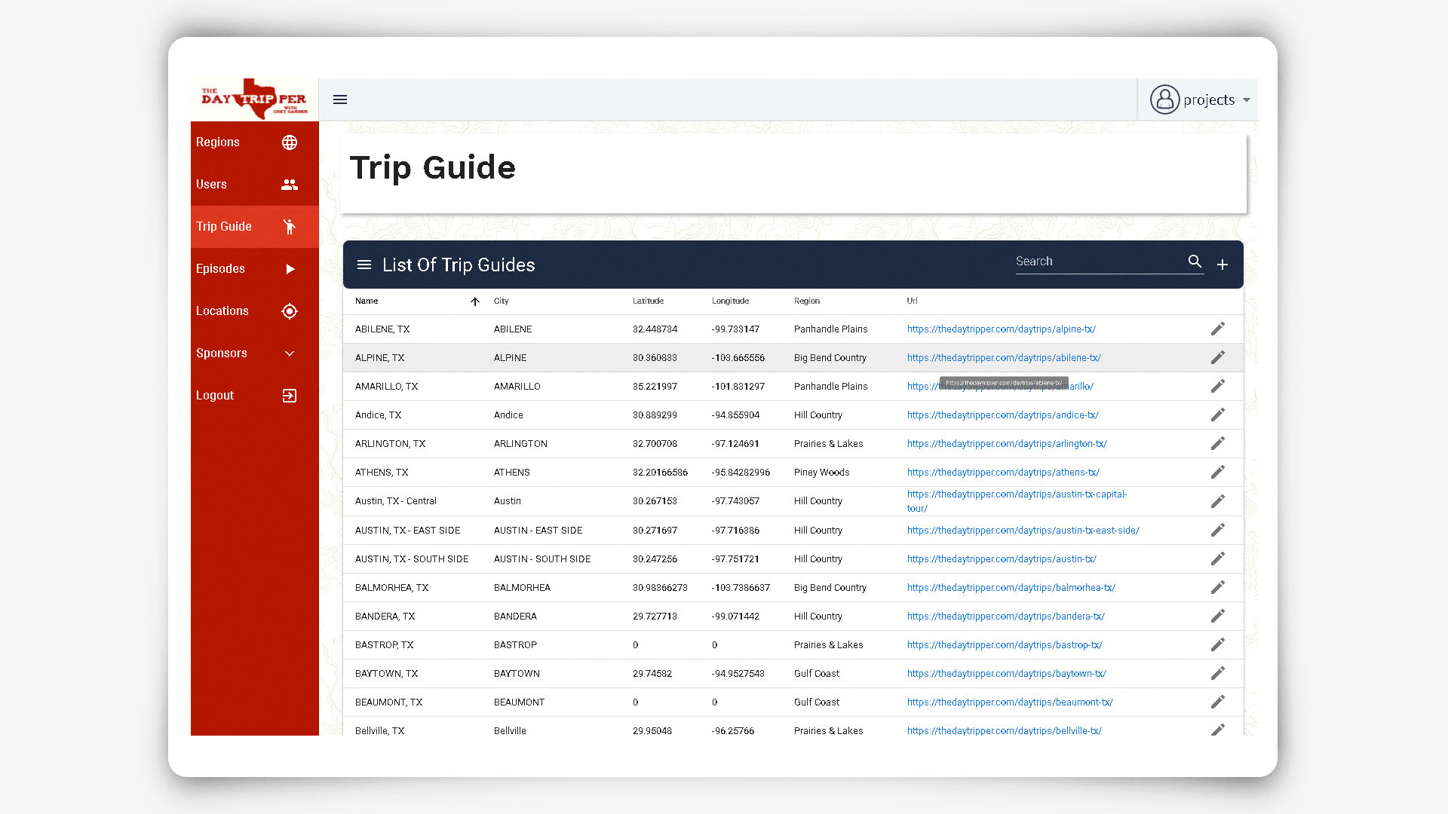1448x814 pixels.
Task: Open the hamburger menu in top bar
Action: (x=340, y=99)
